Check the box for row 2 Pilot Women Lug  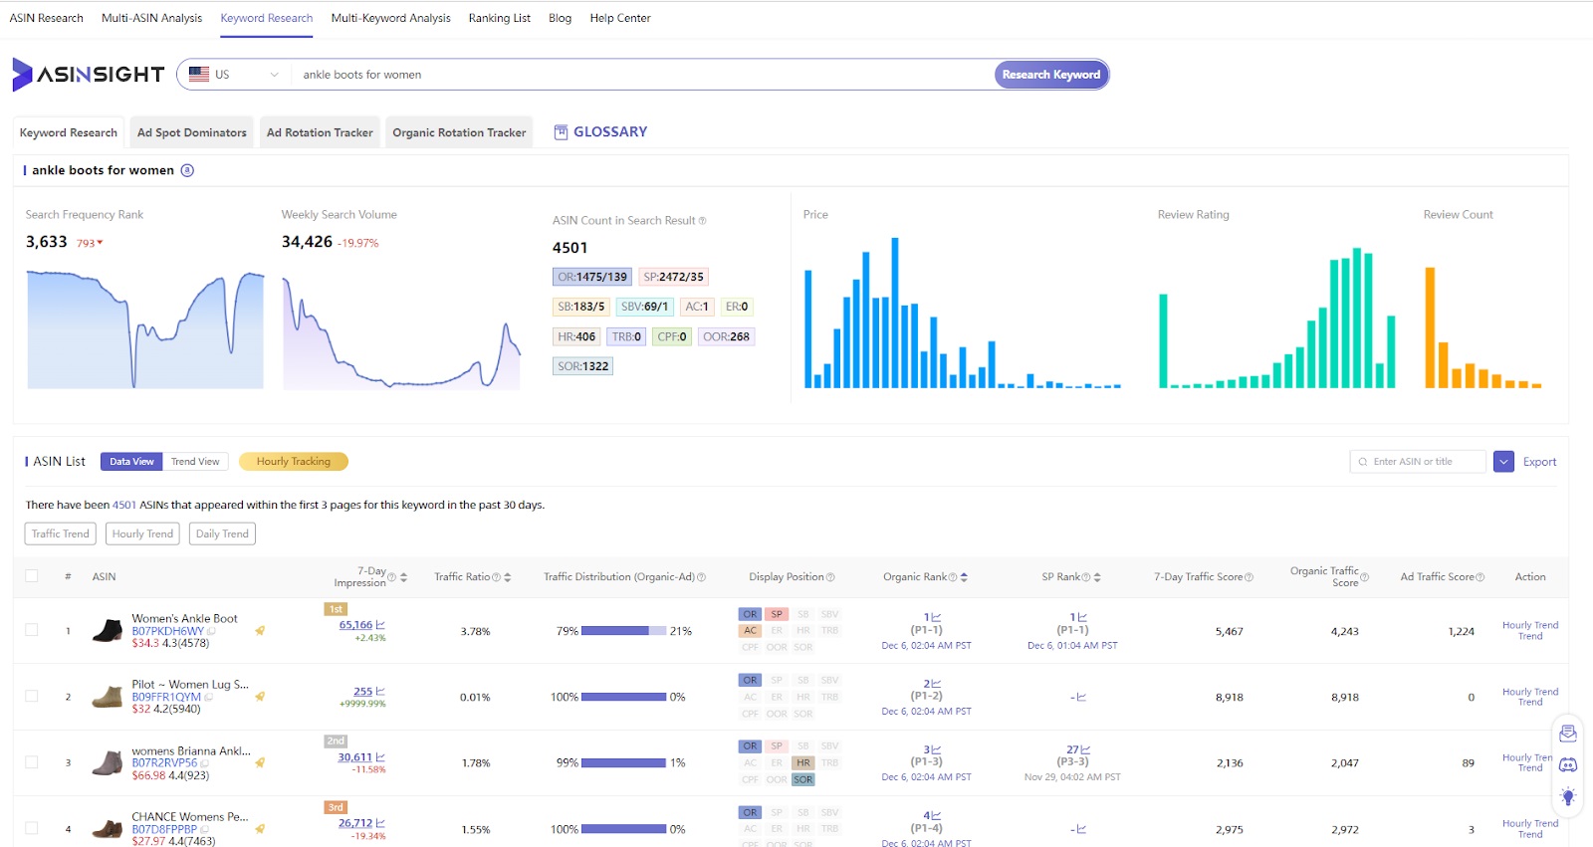pos(32,697)
